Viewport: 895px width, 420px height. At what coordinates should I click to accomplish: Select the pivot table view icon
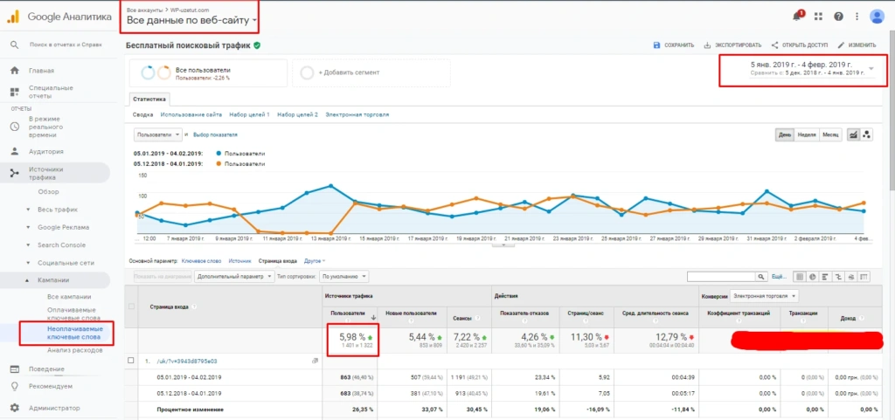[x=864, y=277]
